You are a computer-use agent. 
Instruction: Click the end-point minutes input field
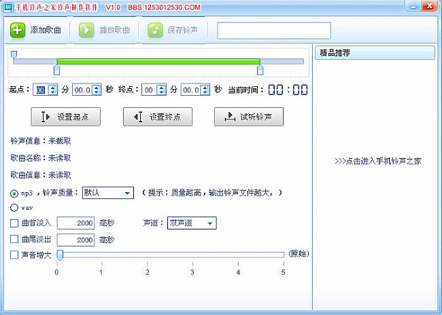coord(150,90)
